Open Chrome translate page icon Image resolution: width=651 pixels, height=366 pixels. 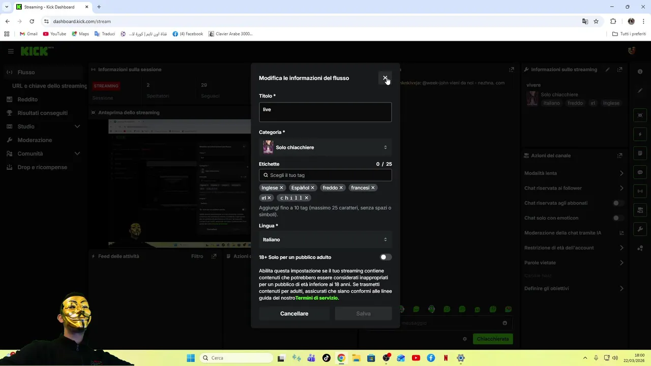[585, 21]
